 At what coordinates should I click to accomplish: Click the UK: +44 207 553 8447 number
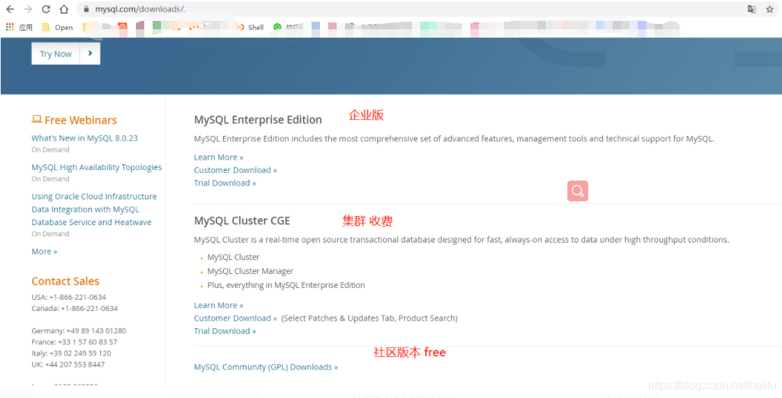click(x=68, y=365)
